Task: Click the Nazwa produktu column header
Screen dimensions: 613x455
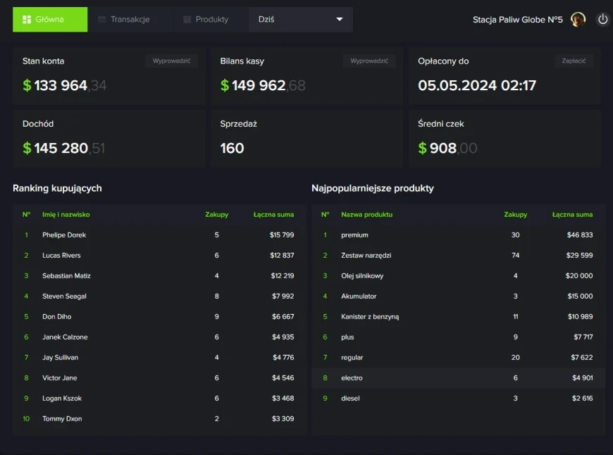Action: (366, 215)
